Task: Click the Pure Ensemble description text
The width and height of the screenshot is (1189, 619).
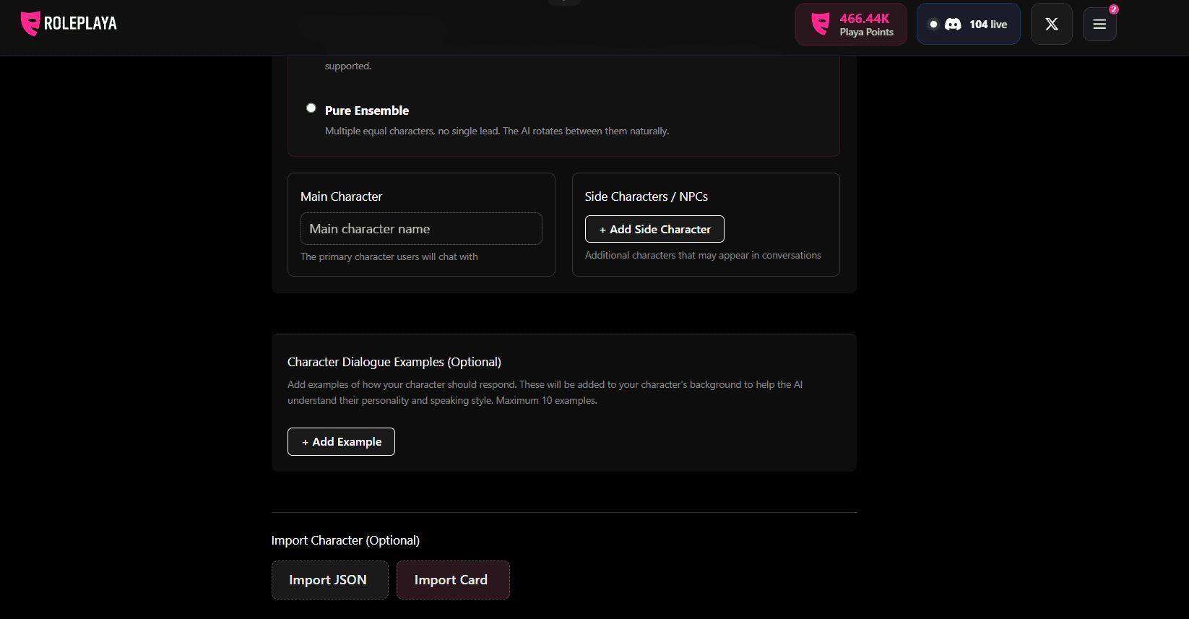Action: 497,131
